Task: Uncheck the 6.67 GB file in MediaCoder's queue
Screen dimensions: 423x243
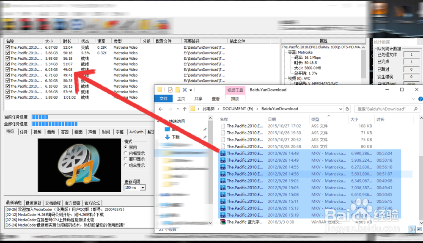Action: pos(8,47)
